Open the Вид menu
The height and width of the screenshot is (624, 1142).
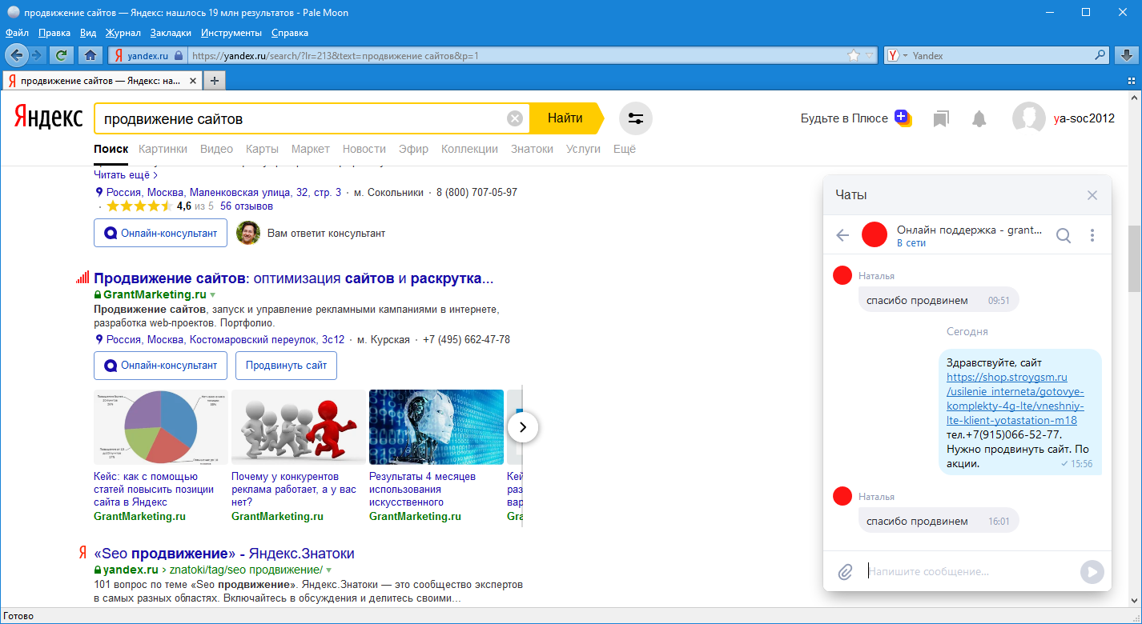(88, 33)
